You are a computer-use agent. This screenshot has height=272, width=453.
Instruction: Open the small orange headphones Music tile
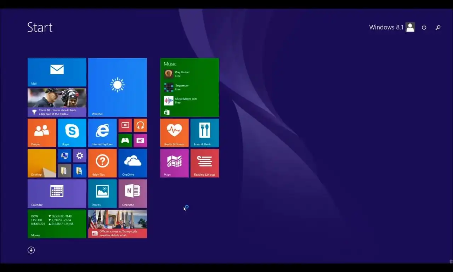click(140, 125)
